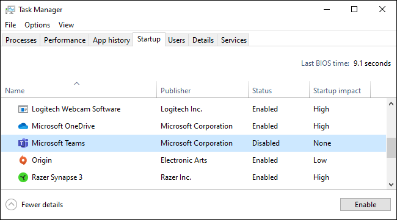Click the Origin app icon

click(x=23, y=160)
